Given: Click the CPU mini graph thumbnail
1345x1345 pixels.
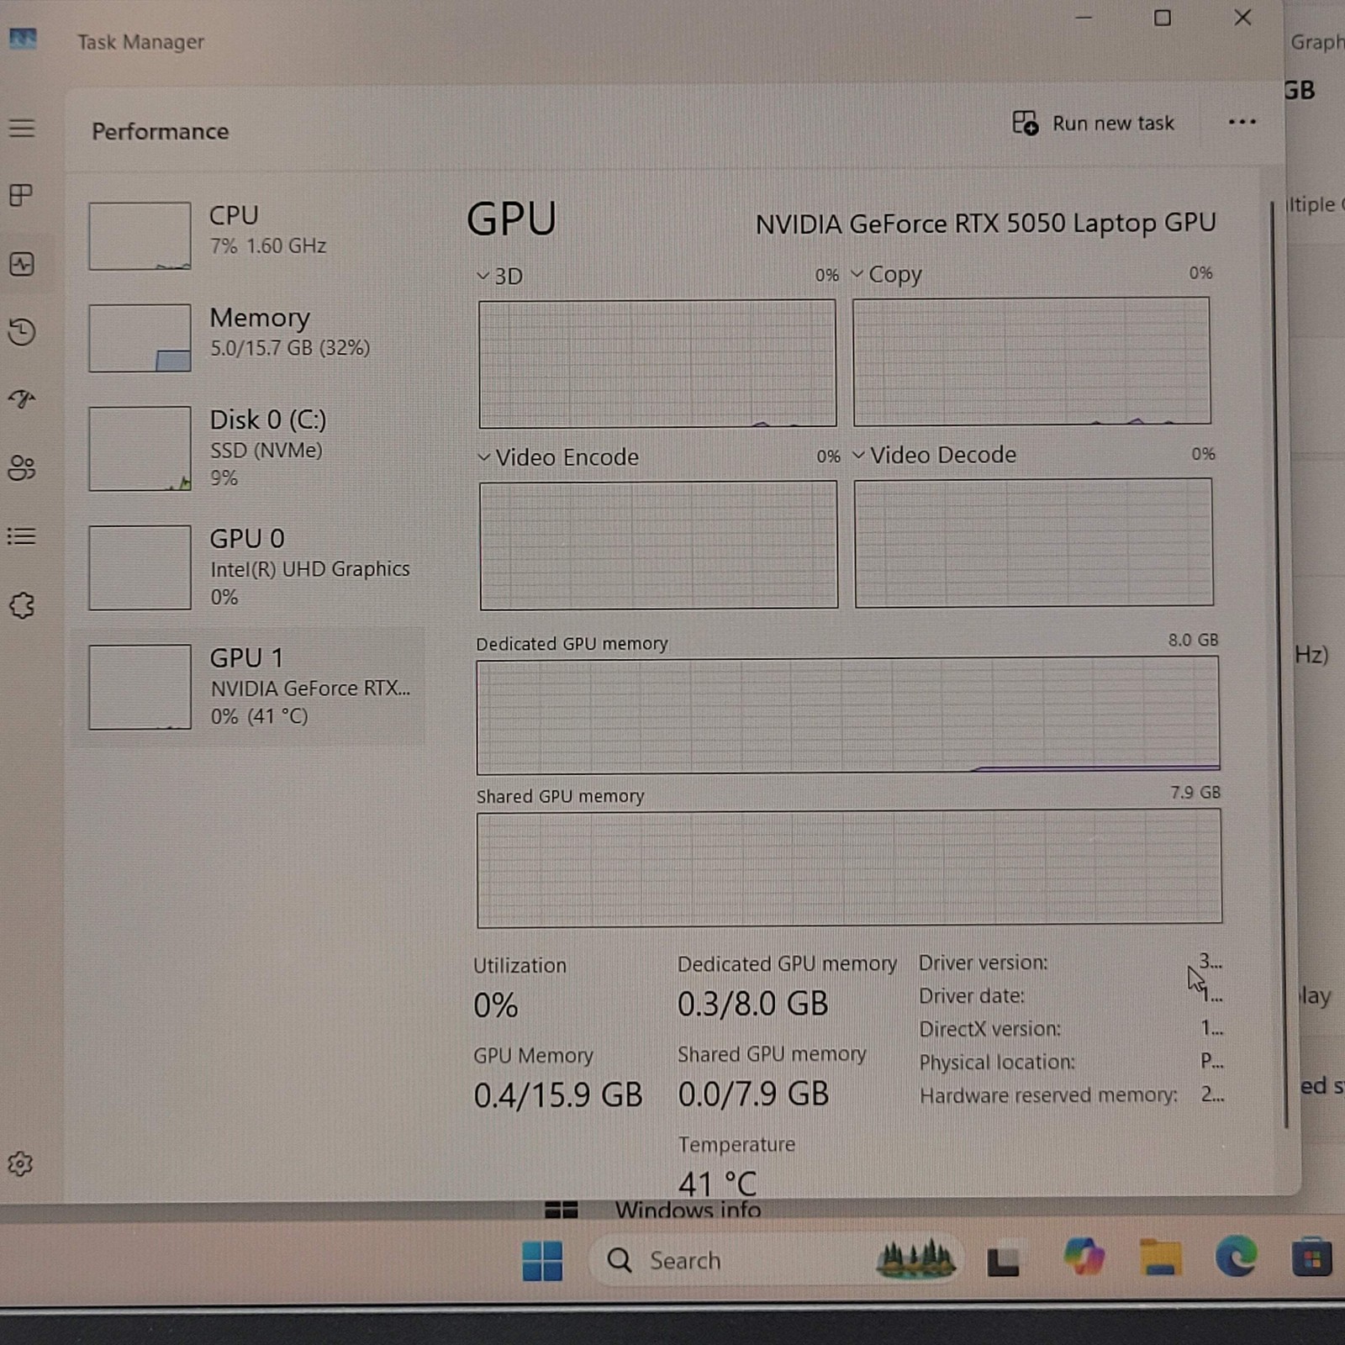Looking at the screenshot, I should (x=140, y=235).
